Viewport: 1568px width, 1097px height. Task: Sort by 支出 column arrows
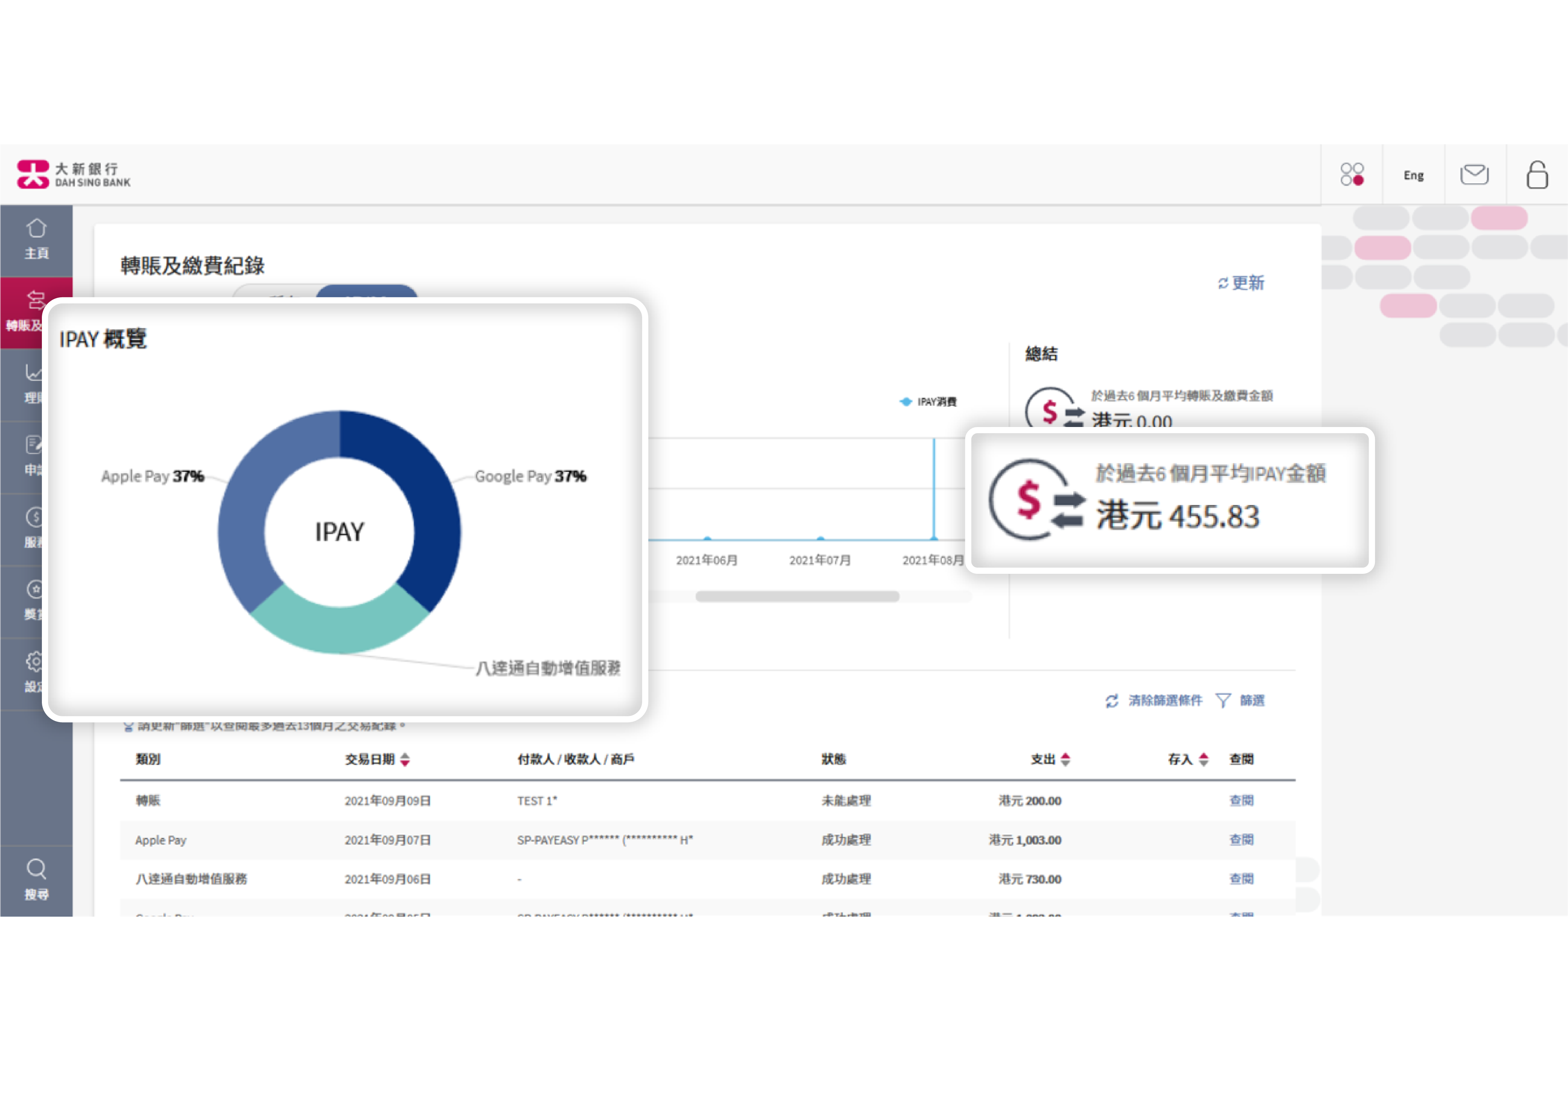[x=1065, y=760]
